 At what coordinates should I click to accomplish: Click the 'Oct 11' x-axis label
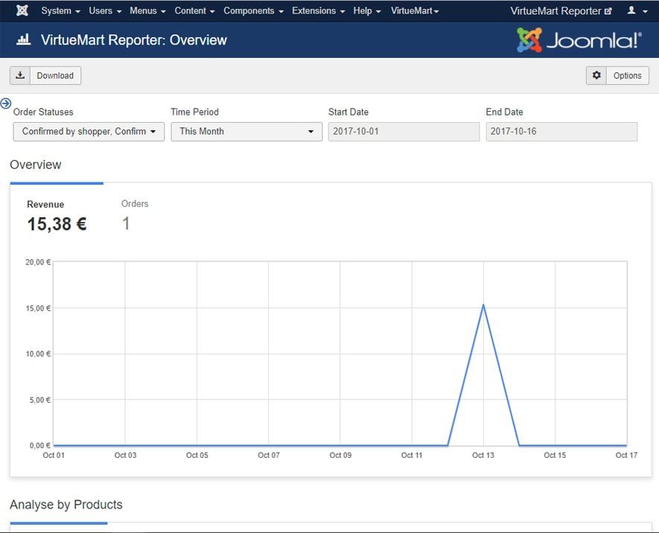(412, 456)
